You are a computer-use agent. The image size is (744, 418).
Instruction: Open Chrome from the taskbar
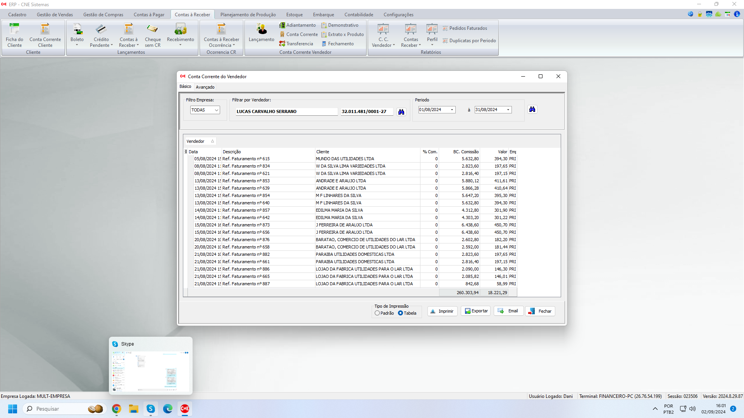pos(117,409)
